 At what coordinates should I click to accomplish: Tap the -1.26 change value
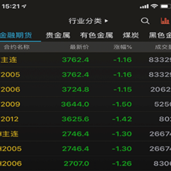click(x=122, y=163)
